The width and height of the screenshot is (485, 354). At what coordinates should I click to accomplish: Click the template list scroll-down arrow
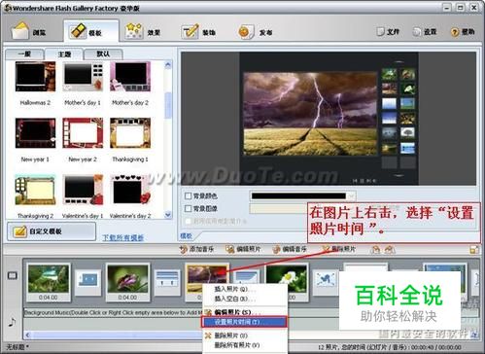coord(168,215)
